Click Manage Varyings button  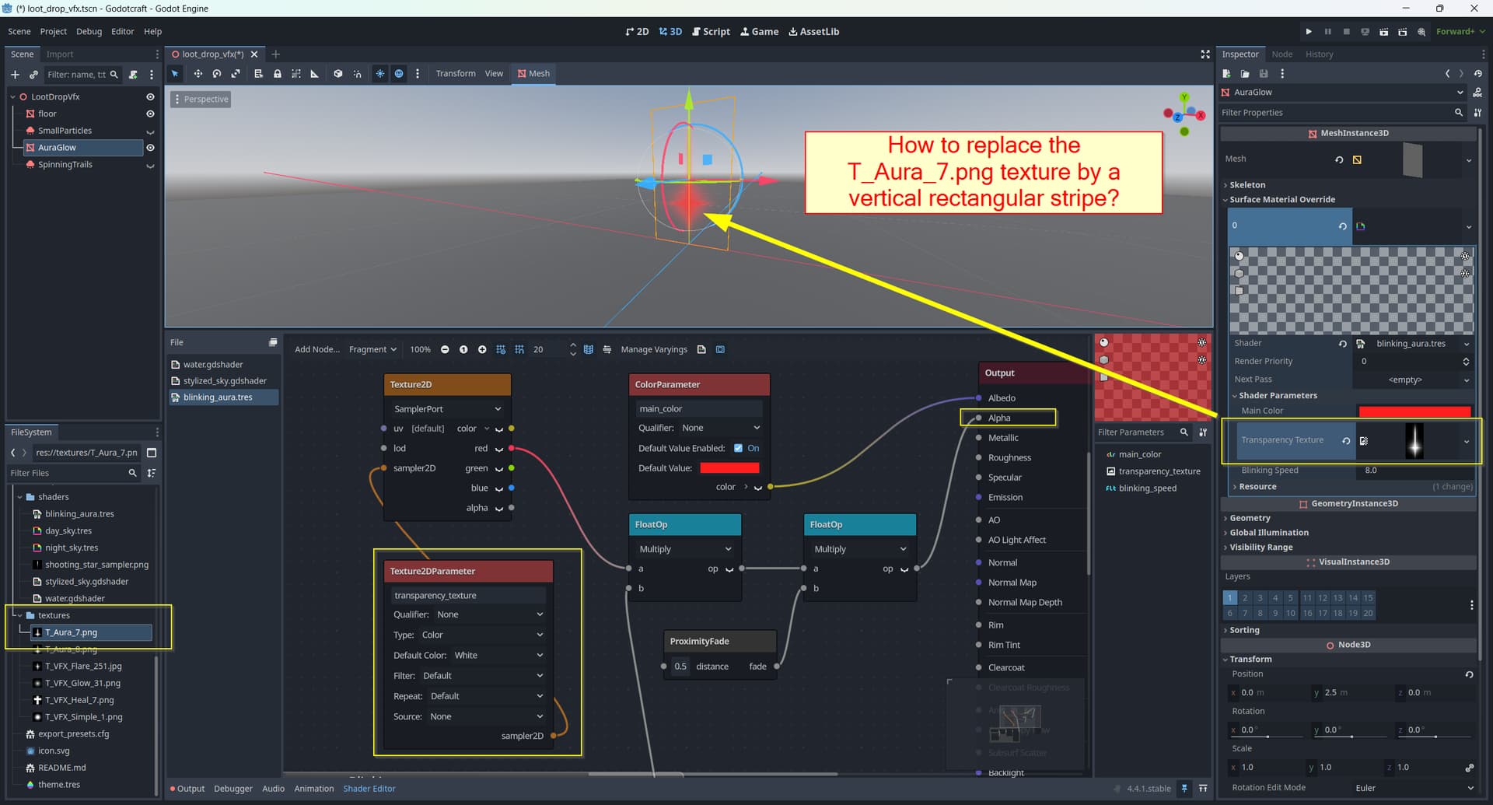[x=653, y=350]
